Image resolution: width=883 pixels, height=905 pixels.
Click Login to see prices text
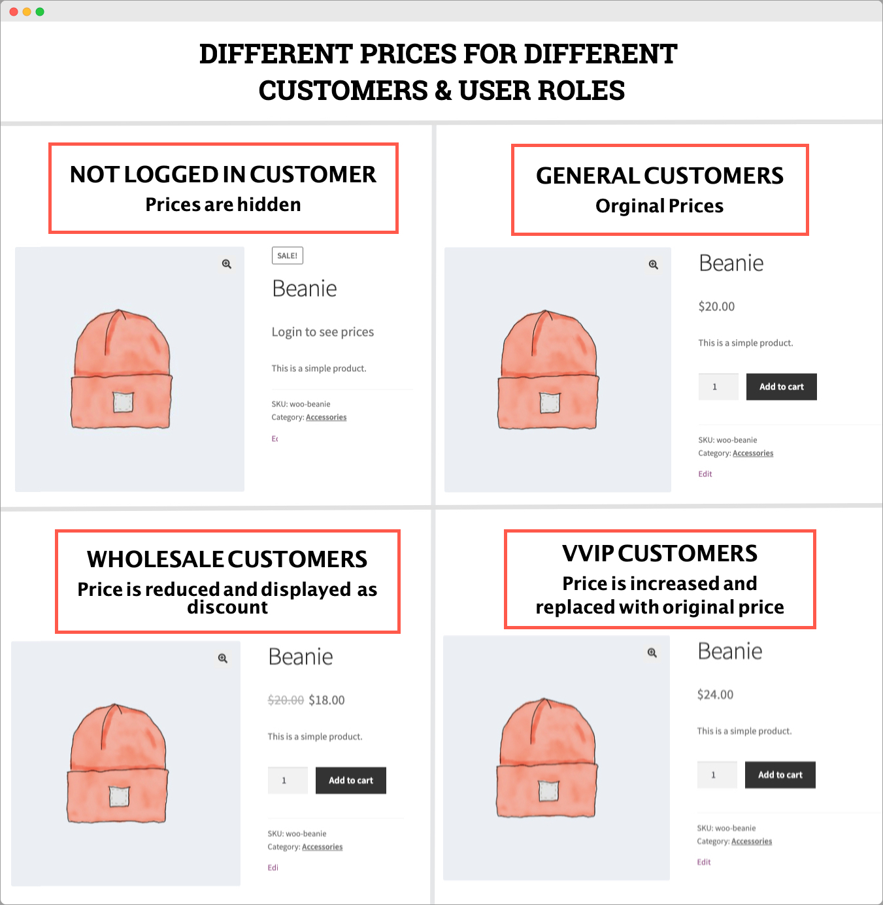[x=322, y=331]
